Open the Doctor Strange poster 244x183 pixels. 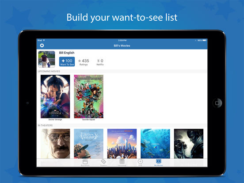click(55, 96)
